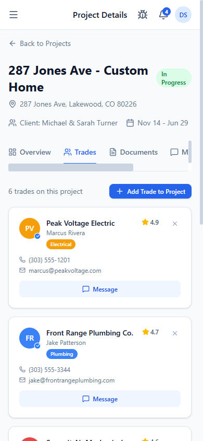Click the Marcus Rivera contact name

click(x=66, y=233)
